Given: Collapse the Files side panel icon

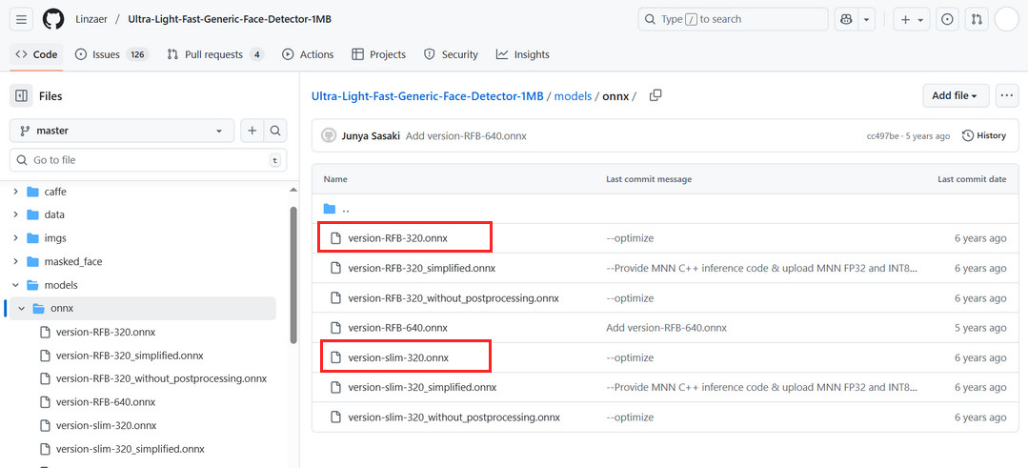Looking at the screenshot, I should click(22, 96).
